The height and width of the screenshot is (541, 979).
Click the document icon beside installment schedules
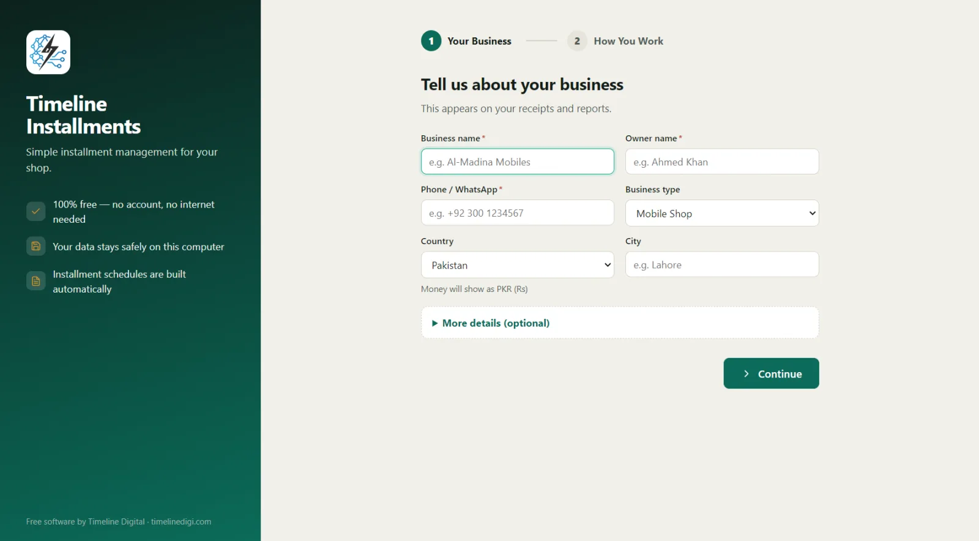coord(35,281)
